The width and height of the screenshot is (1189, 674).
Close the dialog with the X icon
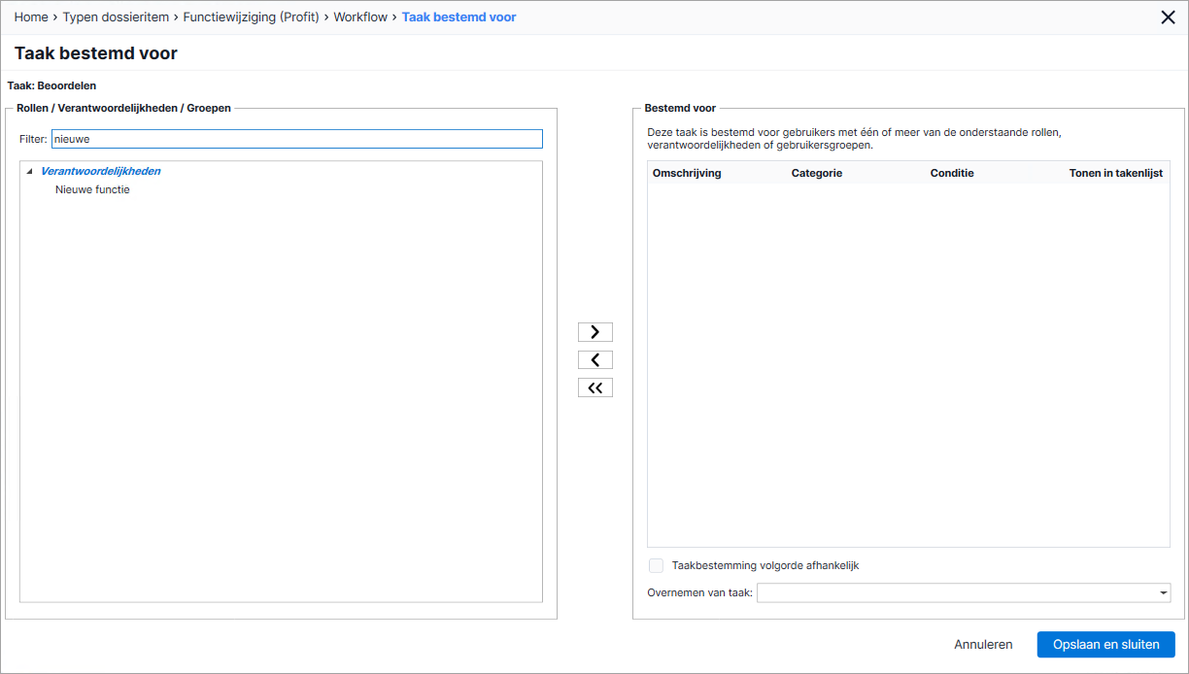point(1169,17)
